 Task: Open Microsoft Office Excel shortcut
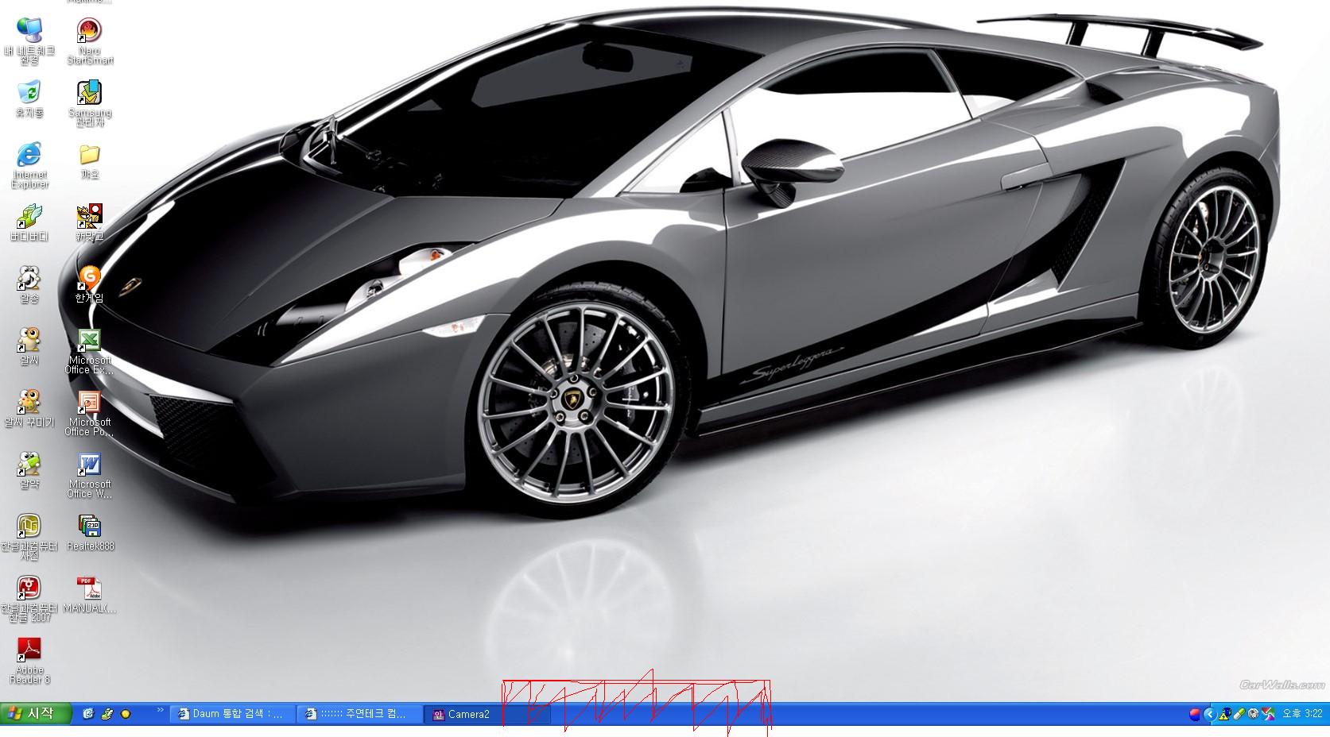89,341
